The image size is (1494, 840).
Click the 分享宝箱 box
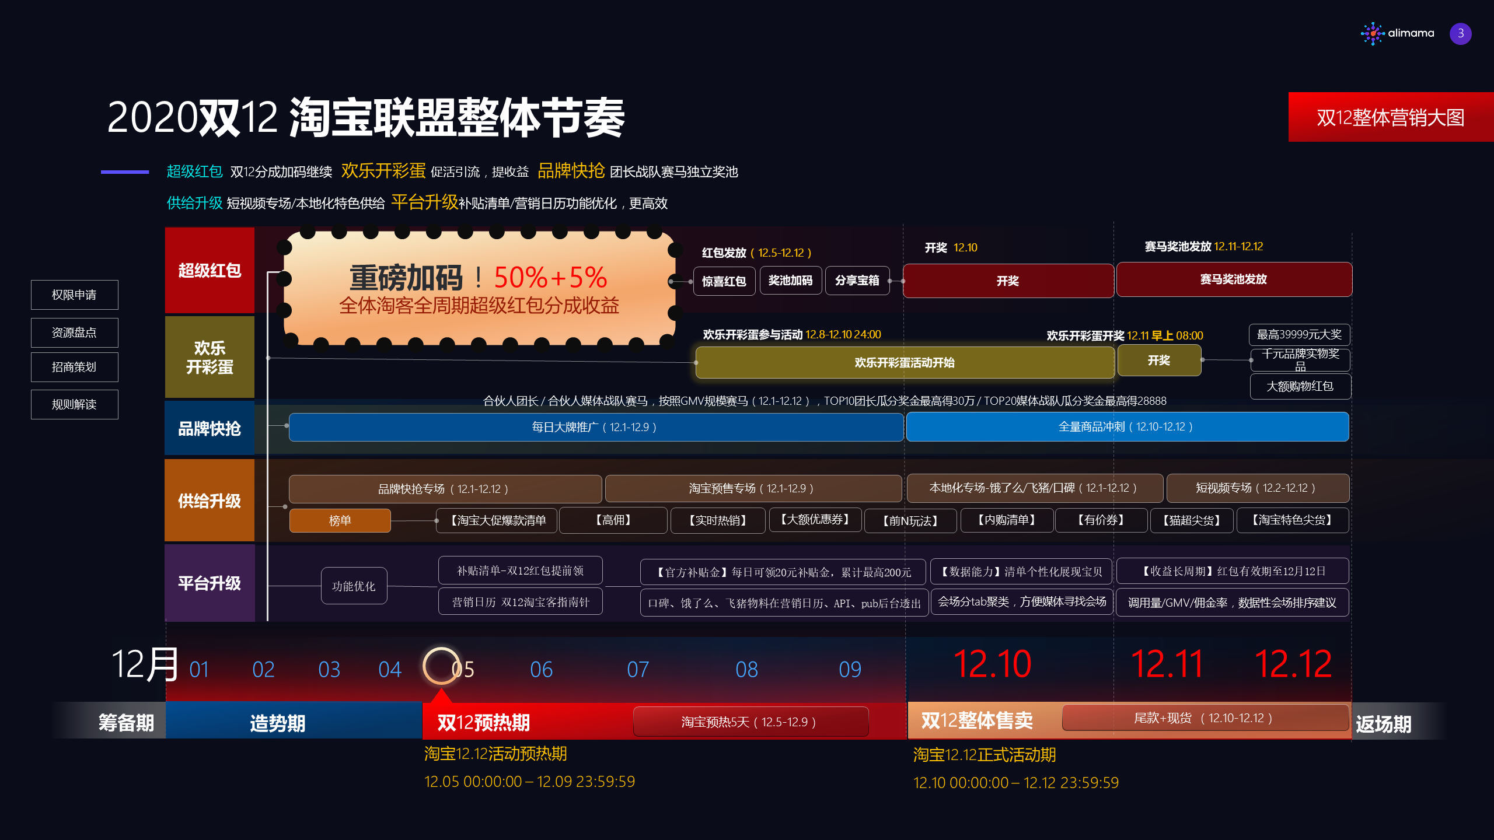coord(857,281)
